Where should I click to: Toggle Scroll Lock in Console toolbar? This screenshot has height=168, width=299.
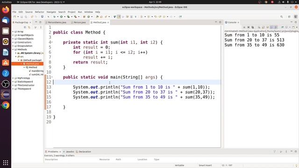click(x=263, y=27)
